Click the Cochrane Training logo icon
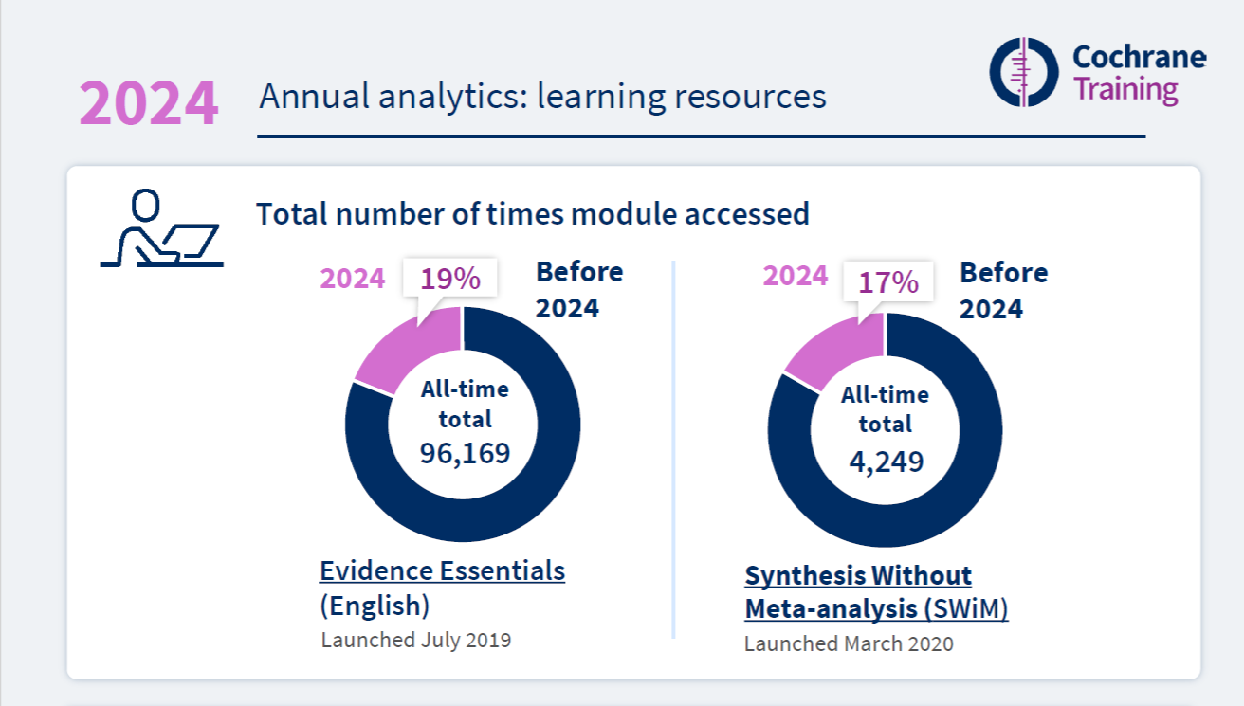The height and width of the screenshot is (706, 1244). tap(1025, 71)
